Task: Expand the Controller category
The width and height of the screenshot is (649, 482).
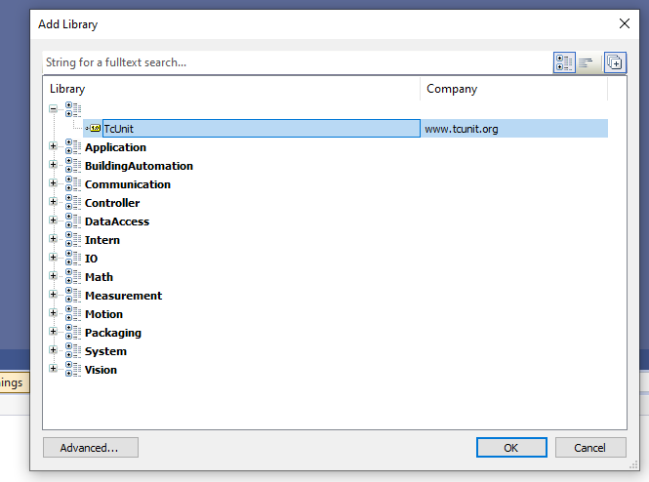Action: [x=53, y=202]
